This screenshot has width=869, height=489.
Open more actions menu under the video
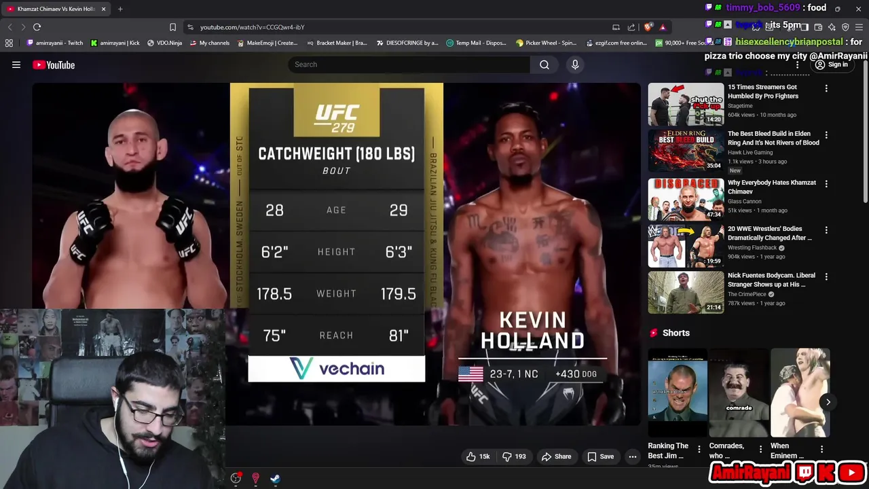[x=633, y=456]
